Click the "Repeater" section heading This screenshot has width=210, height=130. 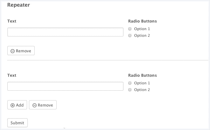click(x=18, y=5)
